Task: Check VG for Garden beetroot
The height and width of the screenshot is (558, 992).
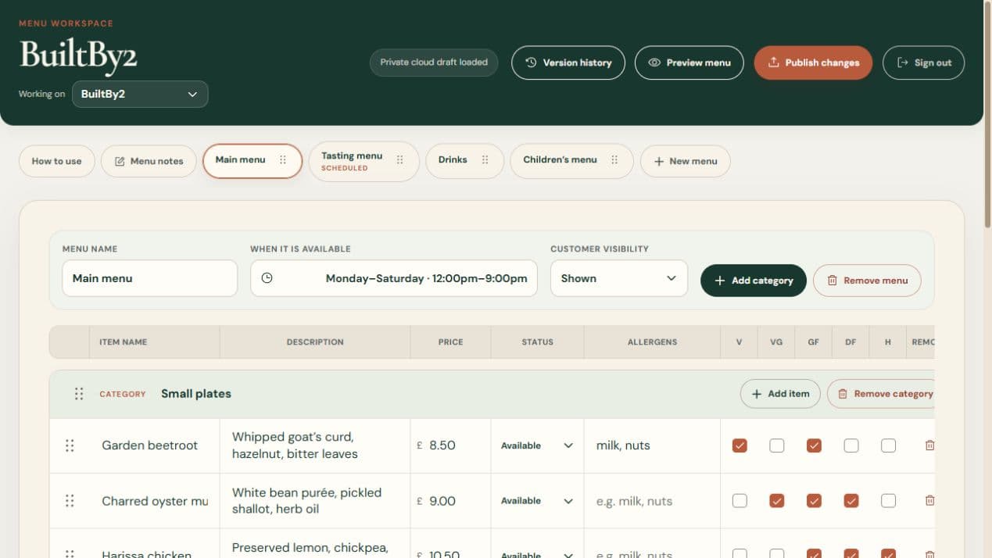Action: tap(776, 445)
